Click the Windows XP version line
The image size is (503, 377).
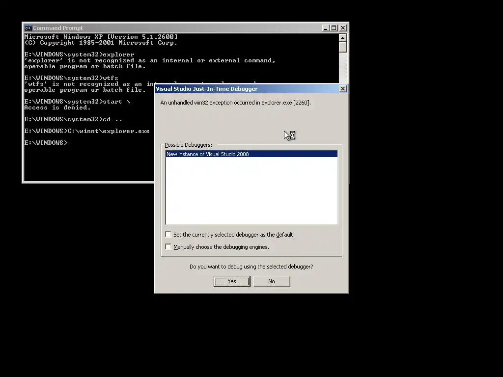click(x=101, y=36)
